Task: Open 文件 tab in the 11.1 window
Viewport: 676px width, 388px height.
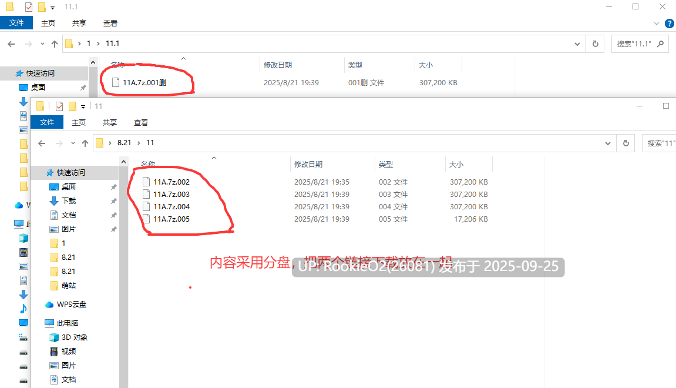Action: (16, 23)
